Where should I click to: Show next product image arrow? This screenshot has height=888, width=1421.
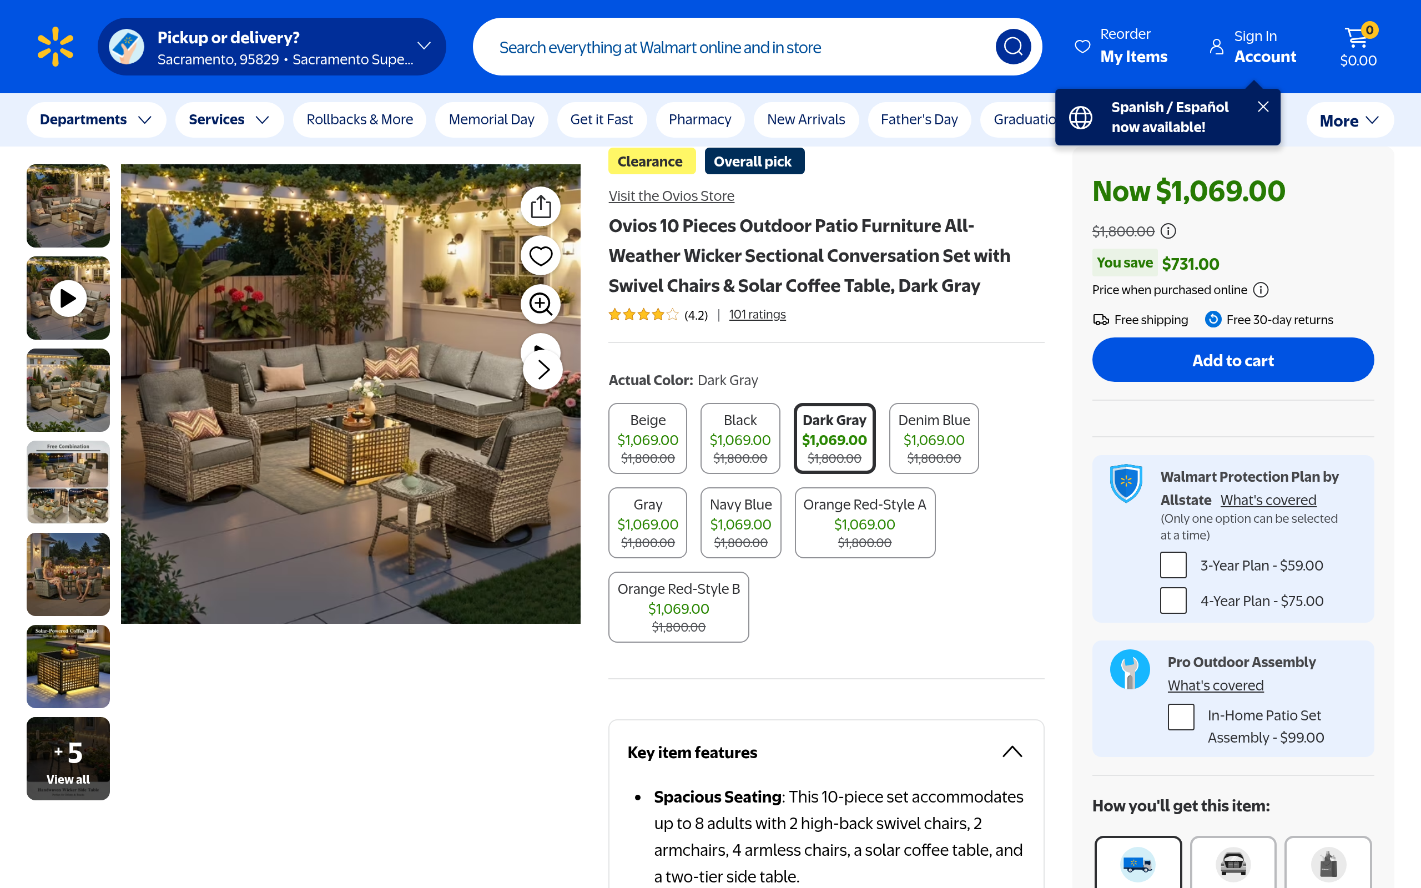point(543,370)
